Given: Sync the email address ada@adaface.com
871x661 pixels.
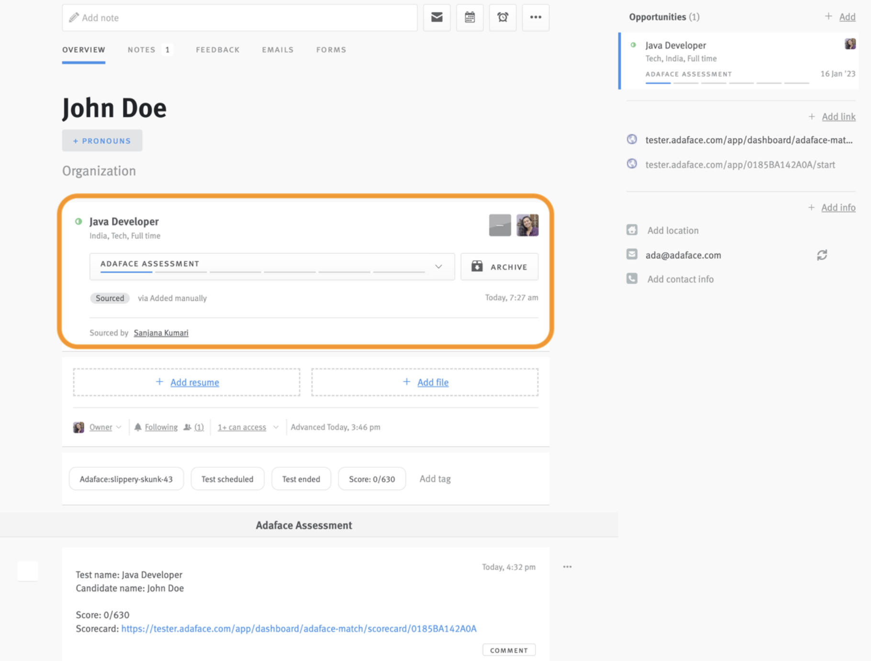Looking at the screenshot, I should pyautogui.click(x=822, y=255).
